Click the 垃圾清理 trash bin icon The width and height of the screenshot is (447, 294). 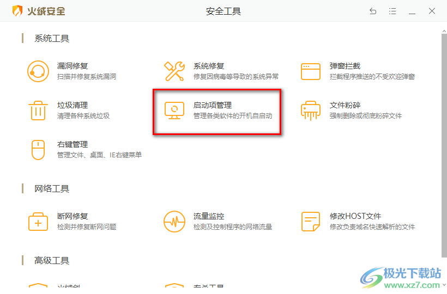pyautogui.click(x=38, y=111)
